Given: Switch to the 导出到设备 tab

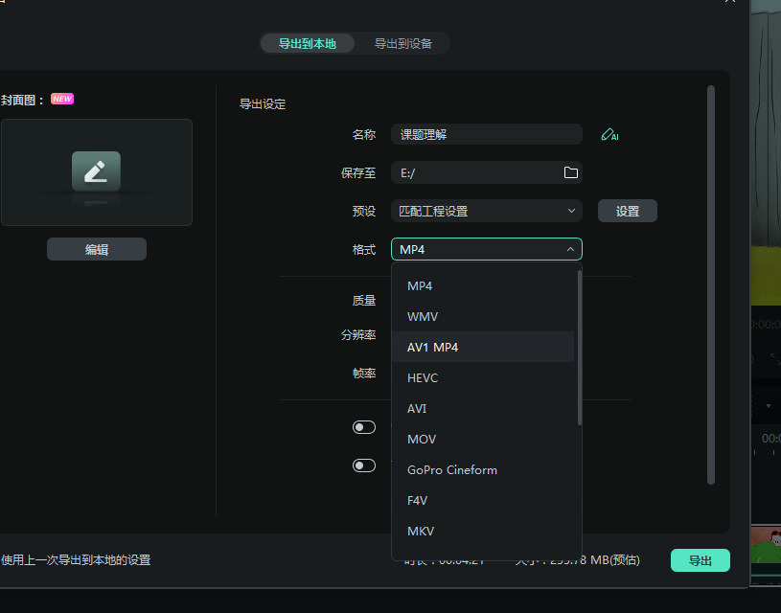Looking at the screenshot, I should 402,44.
